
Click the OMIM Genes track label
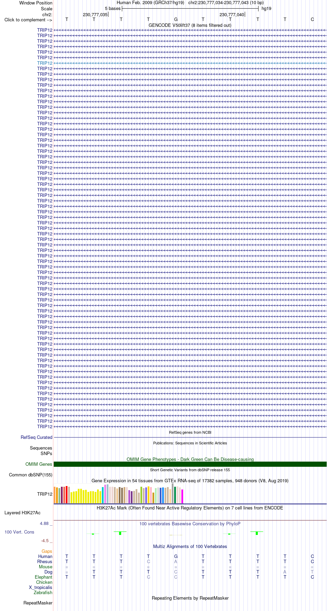[x=39, y=464]
